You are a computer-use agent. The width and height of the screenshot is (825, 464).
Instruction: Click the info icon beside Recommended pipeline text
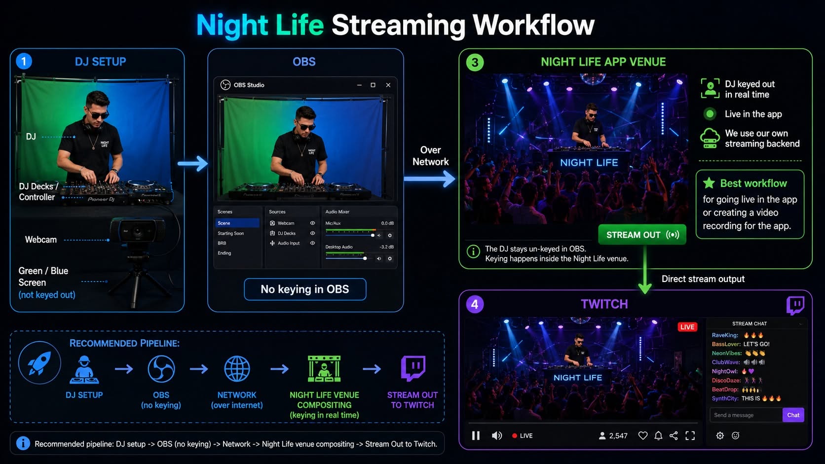click(23, 443)
